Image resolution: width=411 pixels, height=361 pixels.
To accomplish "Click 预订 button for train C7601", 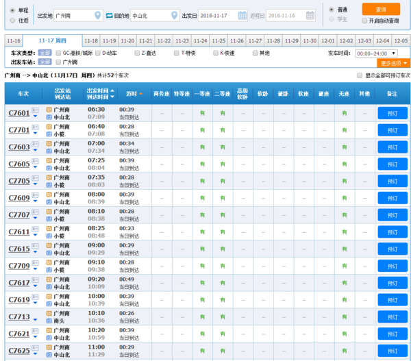I will [392, 113].
